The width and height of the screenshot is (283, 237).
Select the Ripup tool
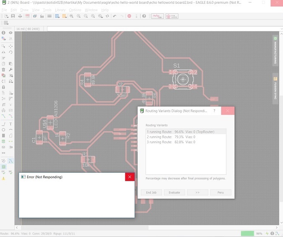tap(10, 116)
